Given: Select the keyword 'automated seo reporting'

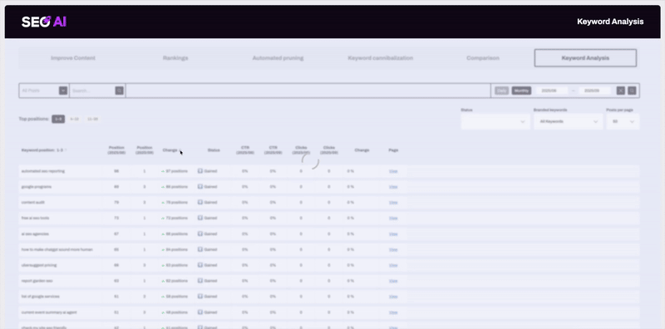Looking at the screenshot, I should point(43,171).
